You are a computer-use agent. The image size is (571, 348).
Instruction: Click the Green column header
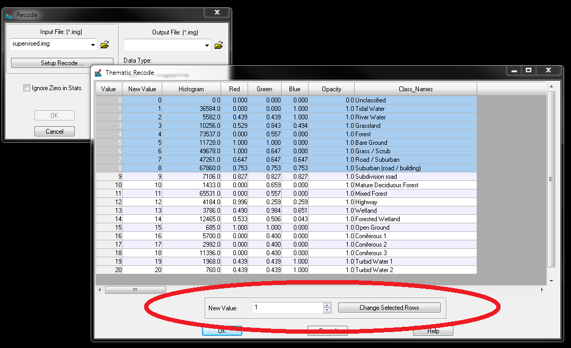[x=265, y=89]
